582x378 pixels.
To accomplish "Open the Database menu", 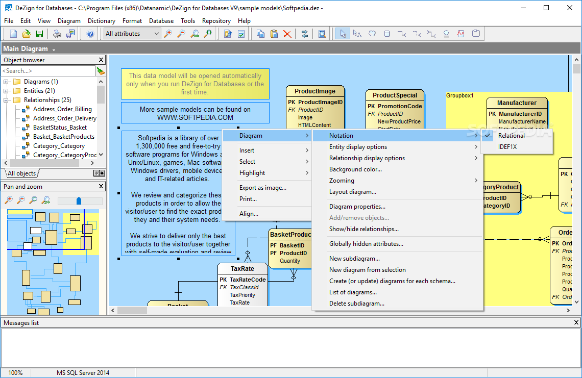I will point(161,21).
